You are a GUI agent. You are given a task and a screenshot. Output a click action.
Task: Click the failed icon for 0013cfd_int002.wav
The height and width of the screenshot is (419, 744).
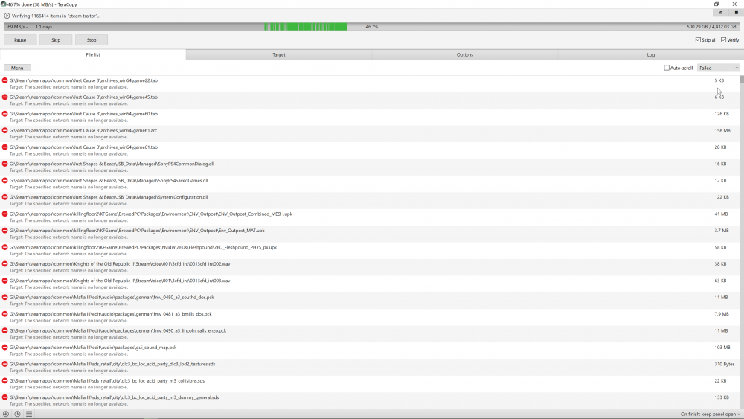[x=4, y=264]
